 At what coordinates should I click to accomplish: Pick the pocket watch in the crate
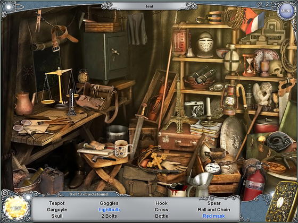[213, 168]
